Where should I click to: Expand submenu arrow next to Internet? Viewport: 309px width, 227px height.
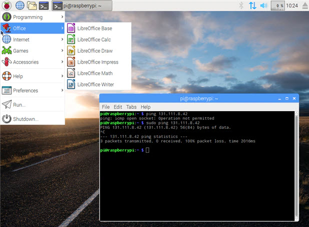coord(62,40)
